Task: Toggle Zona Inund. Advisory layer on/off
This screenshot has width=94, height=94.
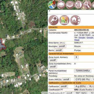Action: coord(53,60)
